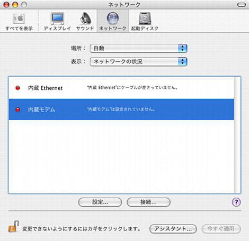Click the padlock icon to prevent changes
The image size is (249, 241).
14,226
